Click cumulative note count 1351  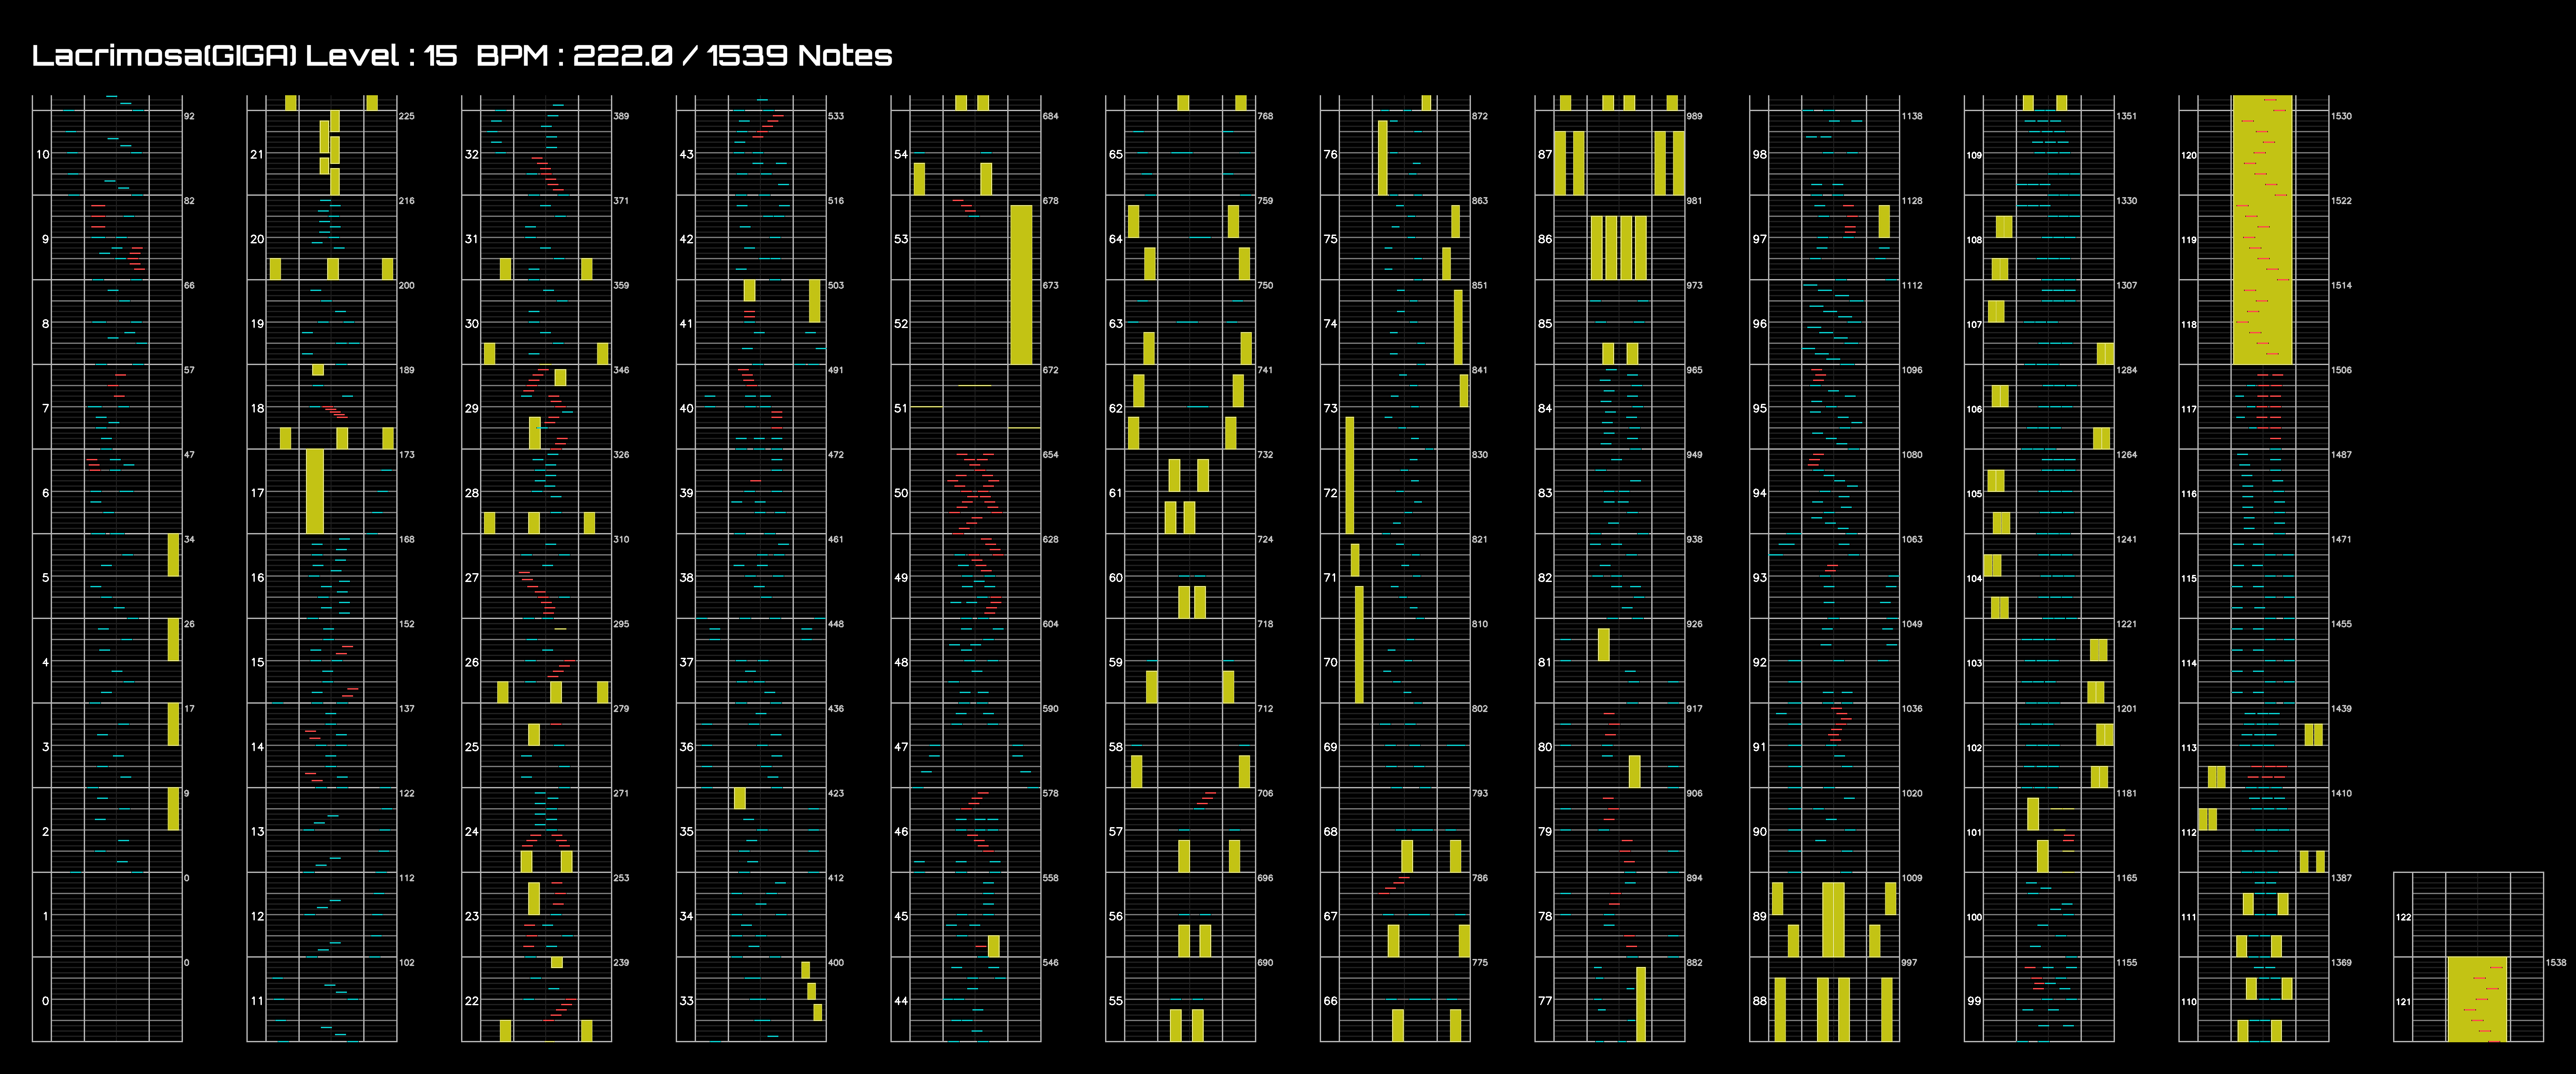(2126, 116)
